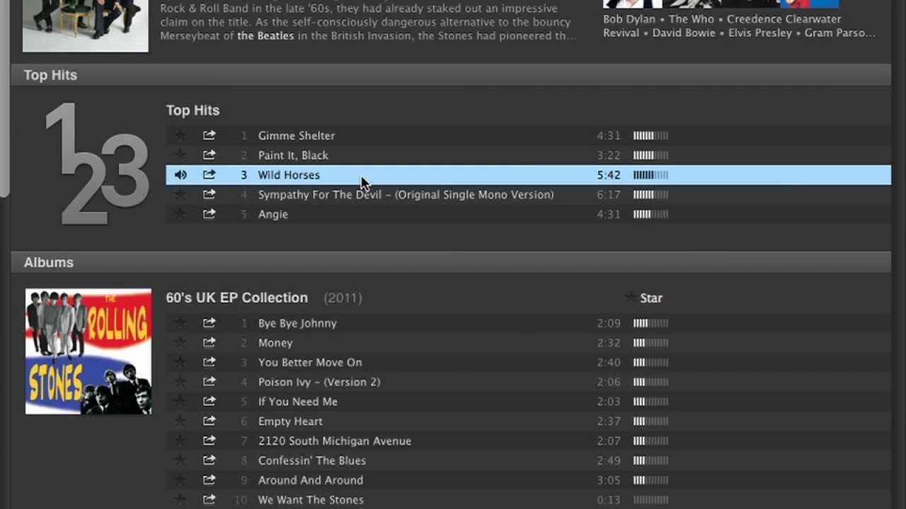Click the 60's UK EP Collection cover art

tap(88, 351)
